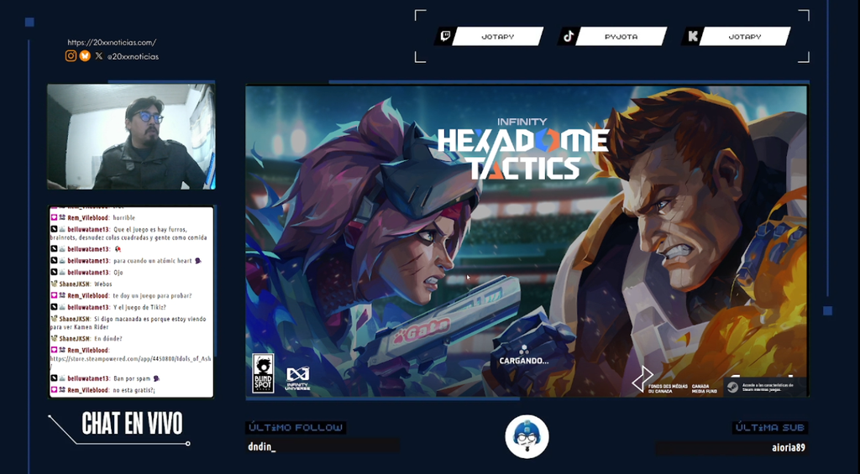Click the emote after 'Ban por spam'

tap(156, 378)
